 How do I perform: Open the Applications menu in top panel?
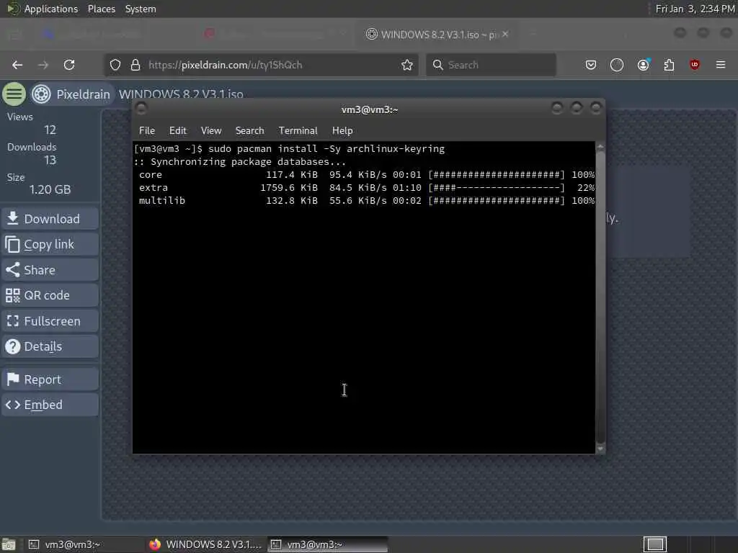tap(51, 9)
